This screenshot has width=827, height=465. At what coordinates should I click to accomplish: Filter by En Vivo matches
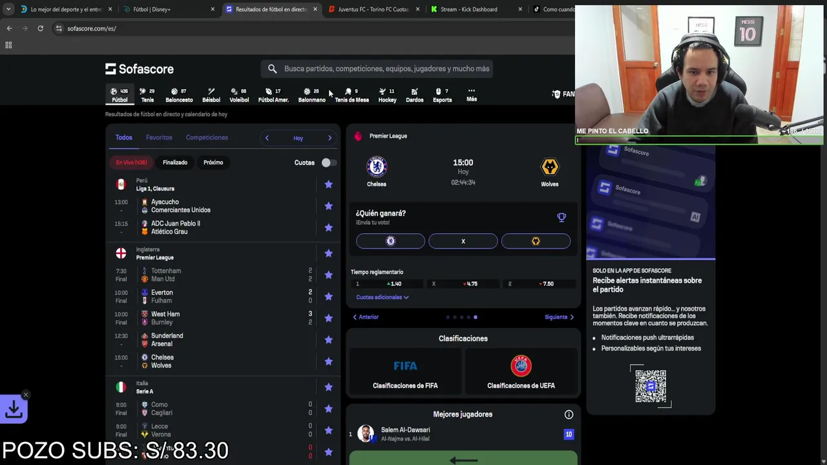(131, 163)
